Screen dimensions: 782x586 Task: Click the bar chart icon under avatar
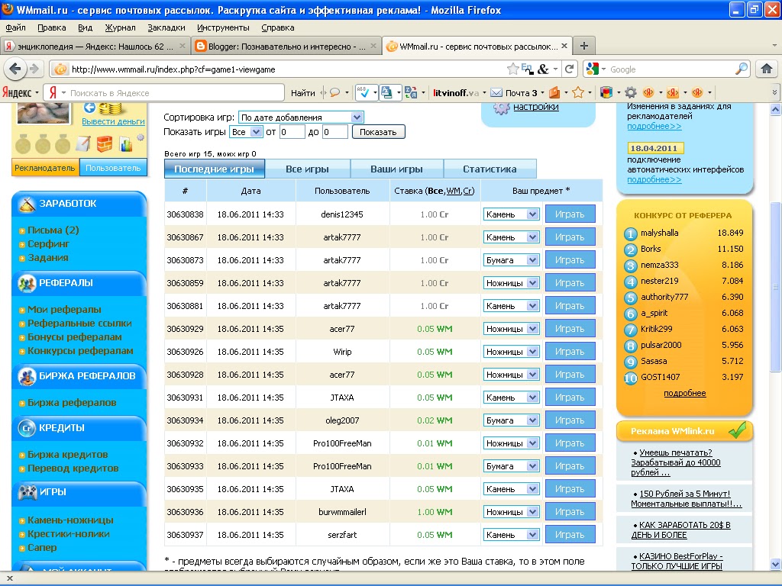[125, 144]
